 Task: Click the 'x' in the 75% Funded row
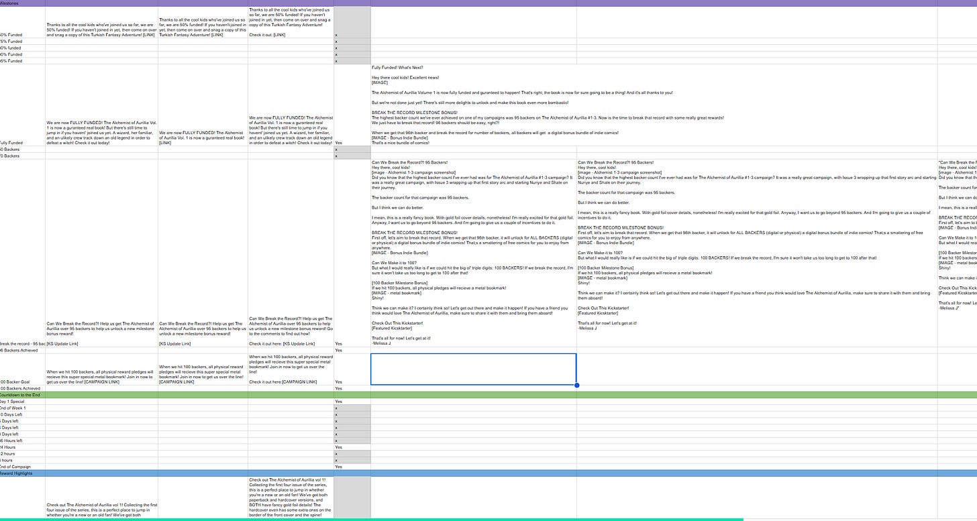point(336,42)
